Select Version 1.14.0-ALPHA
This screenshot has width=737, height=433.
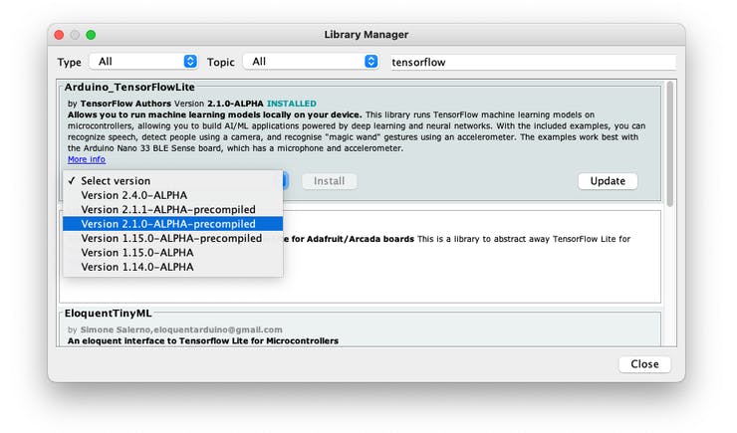pos(173,267)
